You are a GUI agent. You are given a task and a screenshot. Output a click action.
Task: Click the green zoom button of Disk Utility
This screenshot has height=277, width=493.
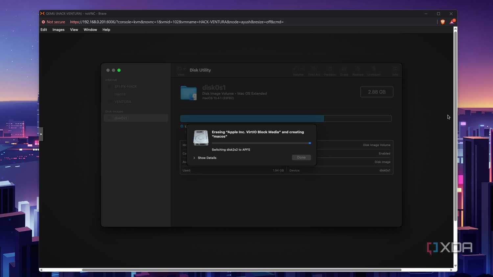pyautogui.click(x=119, y=70)
